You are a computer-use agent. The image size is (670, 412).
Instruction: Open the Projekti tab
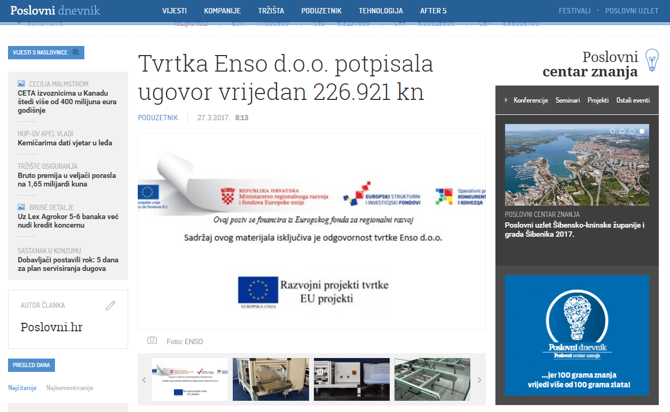click(x=598, y=100)
